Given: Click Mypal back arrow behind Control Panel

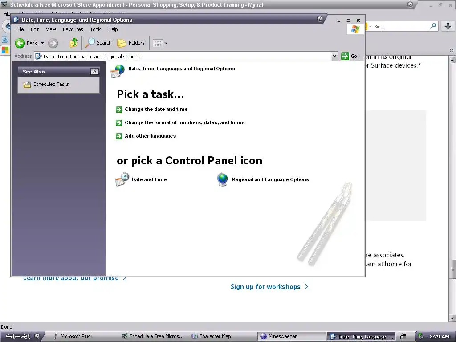Looking at the screenshot, I should 6,26.
